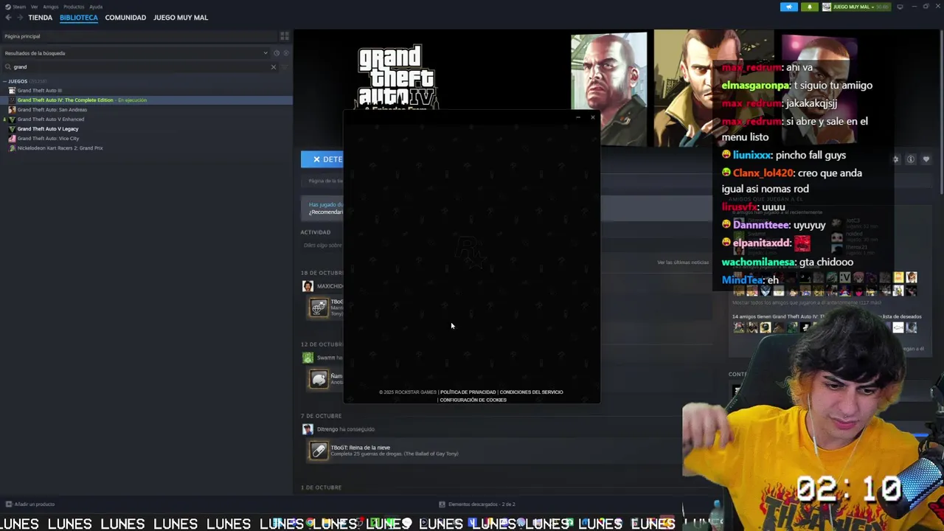Click the recent activity clock icon

pyautogui.click(x=277, y=53)
